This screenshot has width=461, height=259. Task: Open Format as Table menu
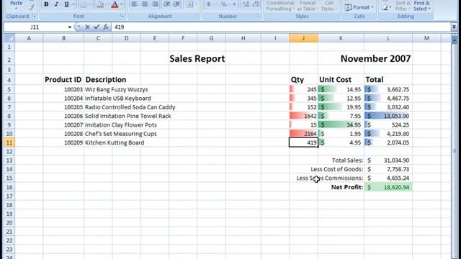click(308, 6)
